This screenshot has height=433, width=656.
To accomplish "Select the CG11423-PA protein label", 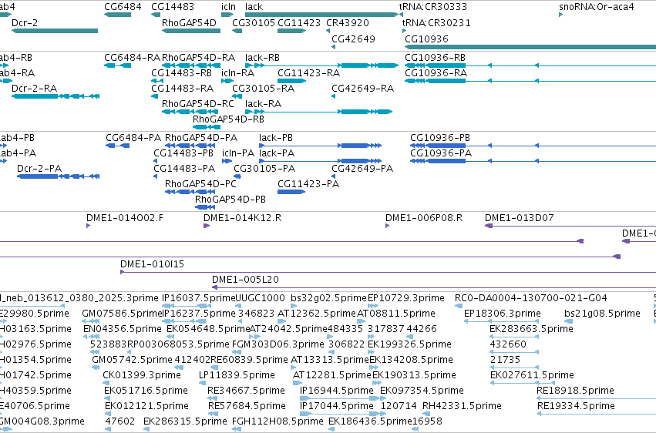I will [x=308, y=184].
